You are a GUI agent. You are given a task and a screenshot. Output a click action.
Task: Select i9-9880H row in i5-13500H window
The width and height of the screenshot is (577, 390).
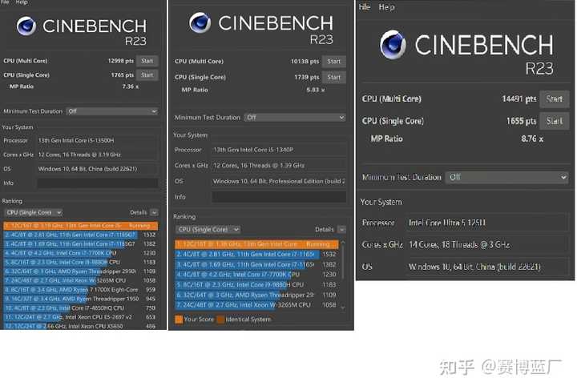tap(81, 262)
